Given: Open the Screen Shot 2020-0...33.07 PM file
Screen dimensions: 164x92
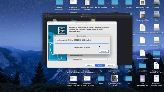Looking at the screenshot, I should pyautogui.click(x=73, y=78).
